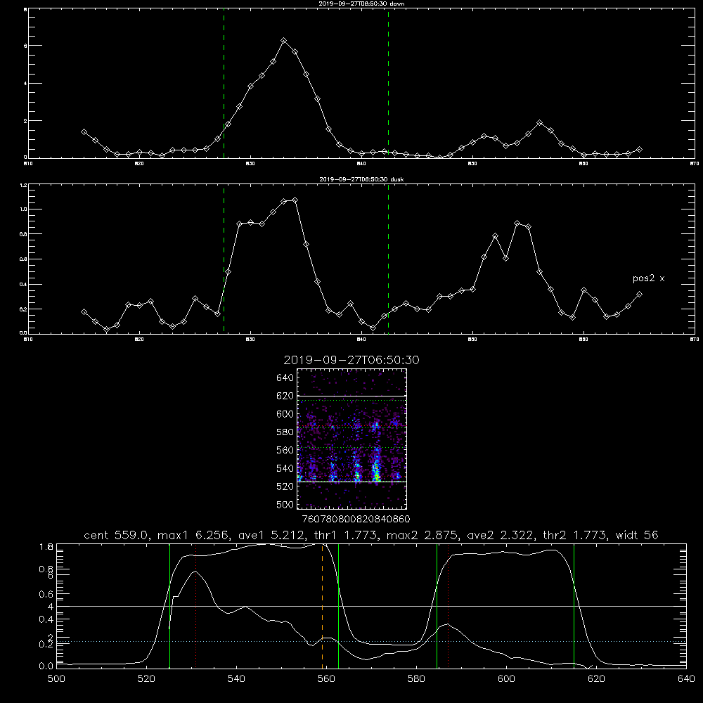Image resolution: width=703 pixels, height=703 pixels.
Task: Click the dusk plot title text
Action: pyautogui.click(x=361, y=179)
